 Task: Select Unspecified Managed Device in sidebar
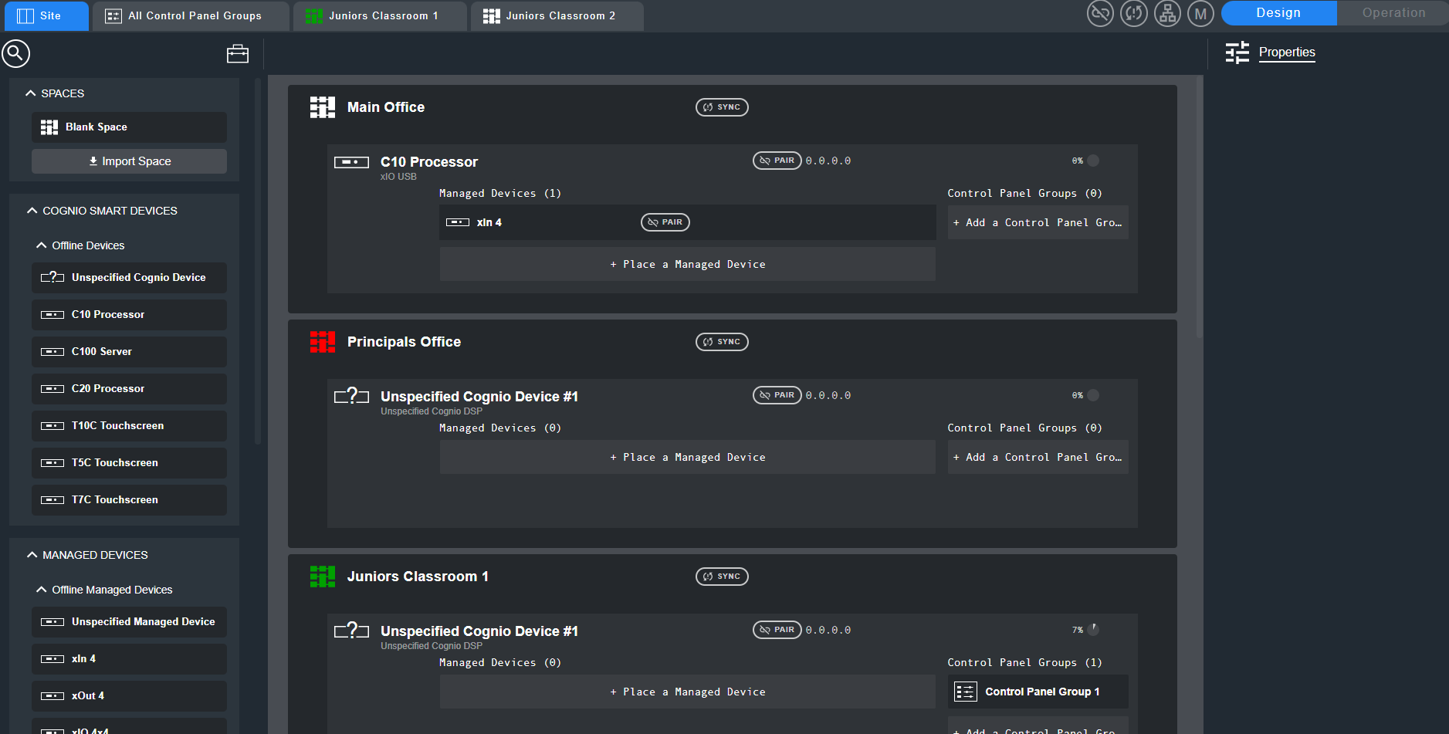point(129,622)
